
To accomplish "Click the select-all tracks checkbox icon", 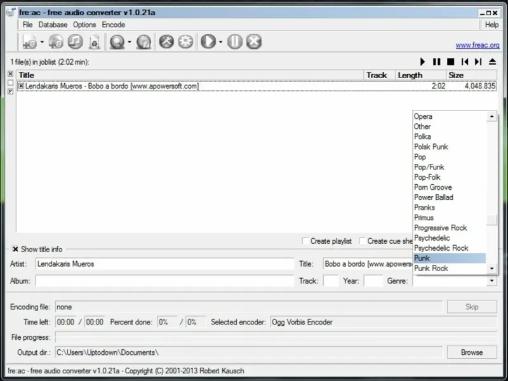I will 10,74.
